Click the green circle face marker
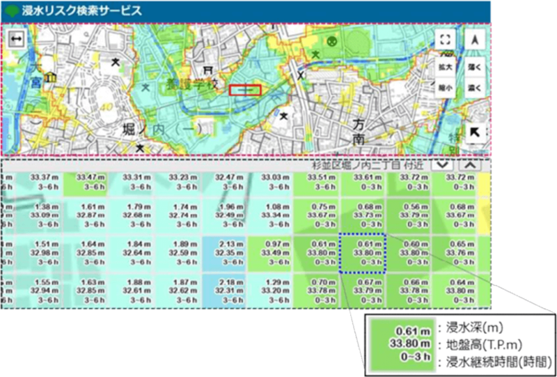 pos(332,42)
